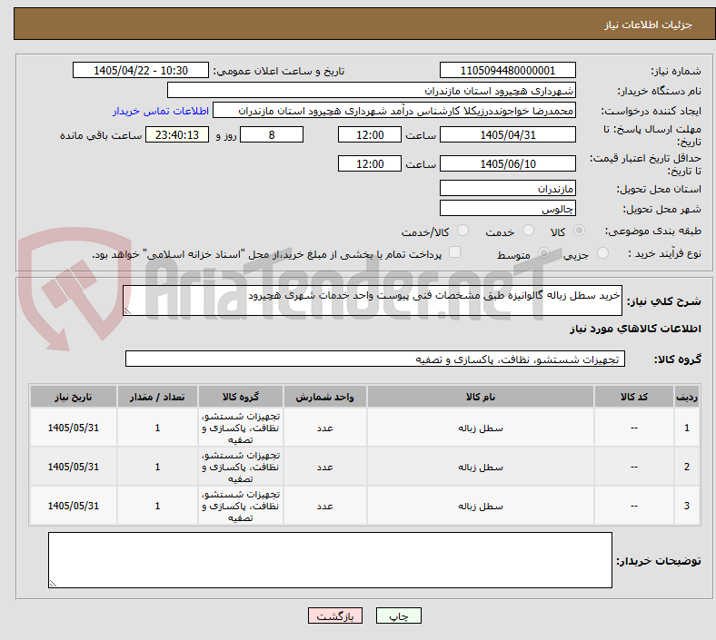716x640 pixels.
Task: Click the unit عدد in row 2
Action: pyautogui.click(x=324, y=468)
